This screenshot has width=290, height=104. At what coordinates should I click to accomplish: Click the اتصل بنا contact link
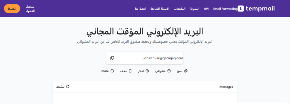(x=140, y=9)
